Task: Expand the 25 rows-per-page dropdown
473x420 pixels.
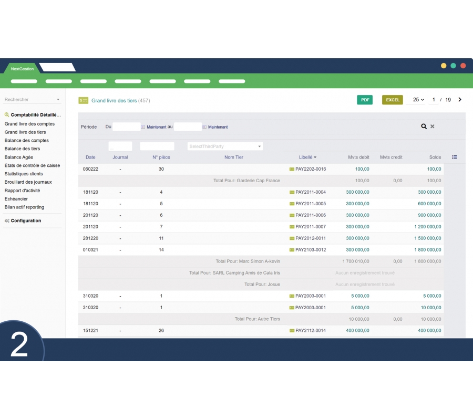Action: tap(418, 100)
